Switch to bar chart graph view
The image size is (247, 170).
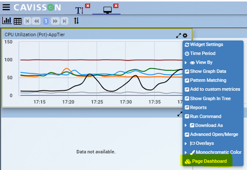coord(7,20)
